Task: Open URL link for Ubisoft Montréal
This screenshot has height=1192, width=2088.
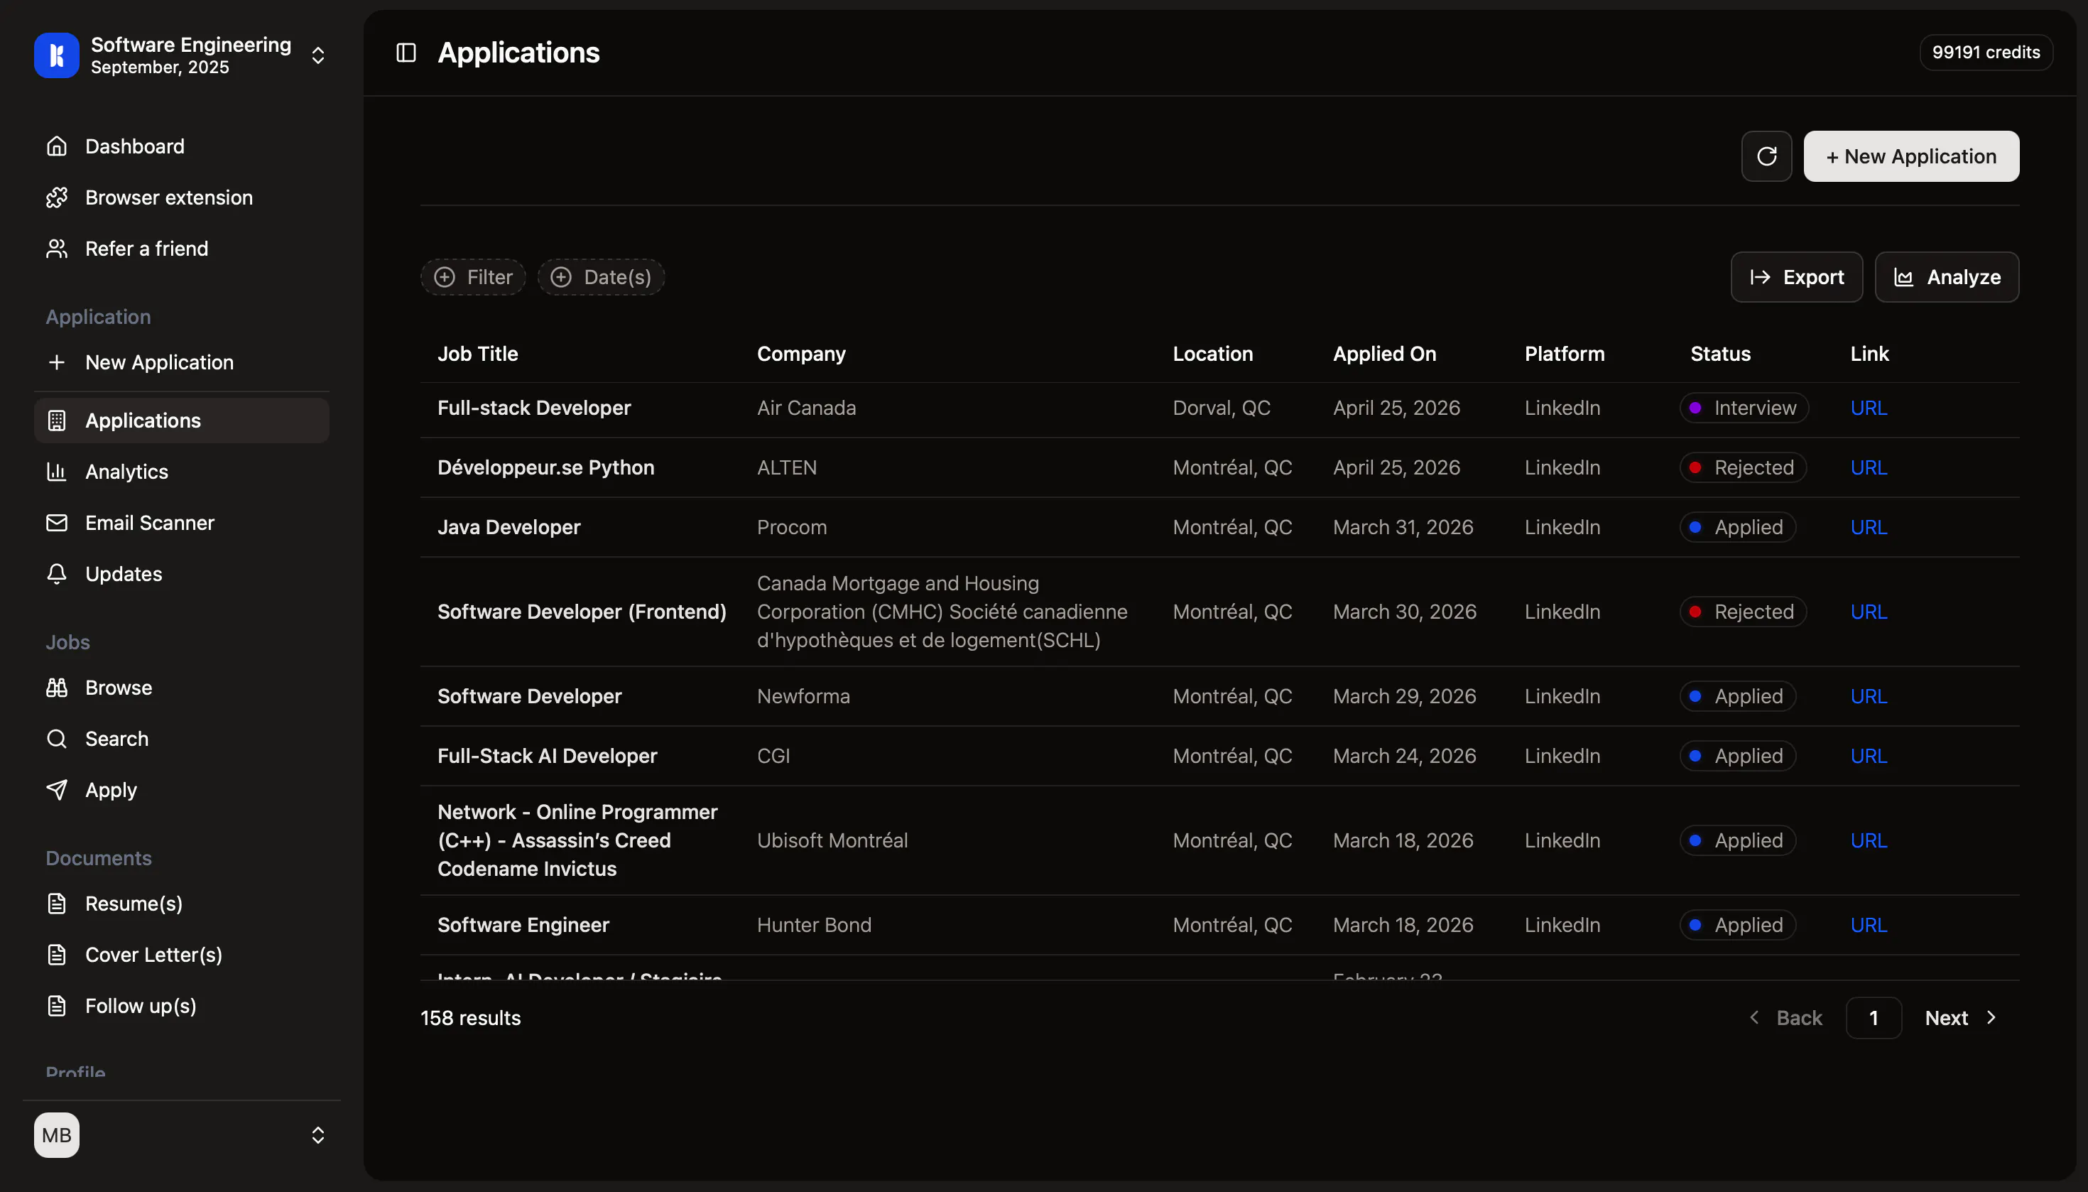Action: coord(1869,840)
